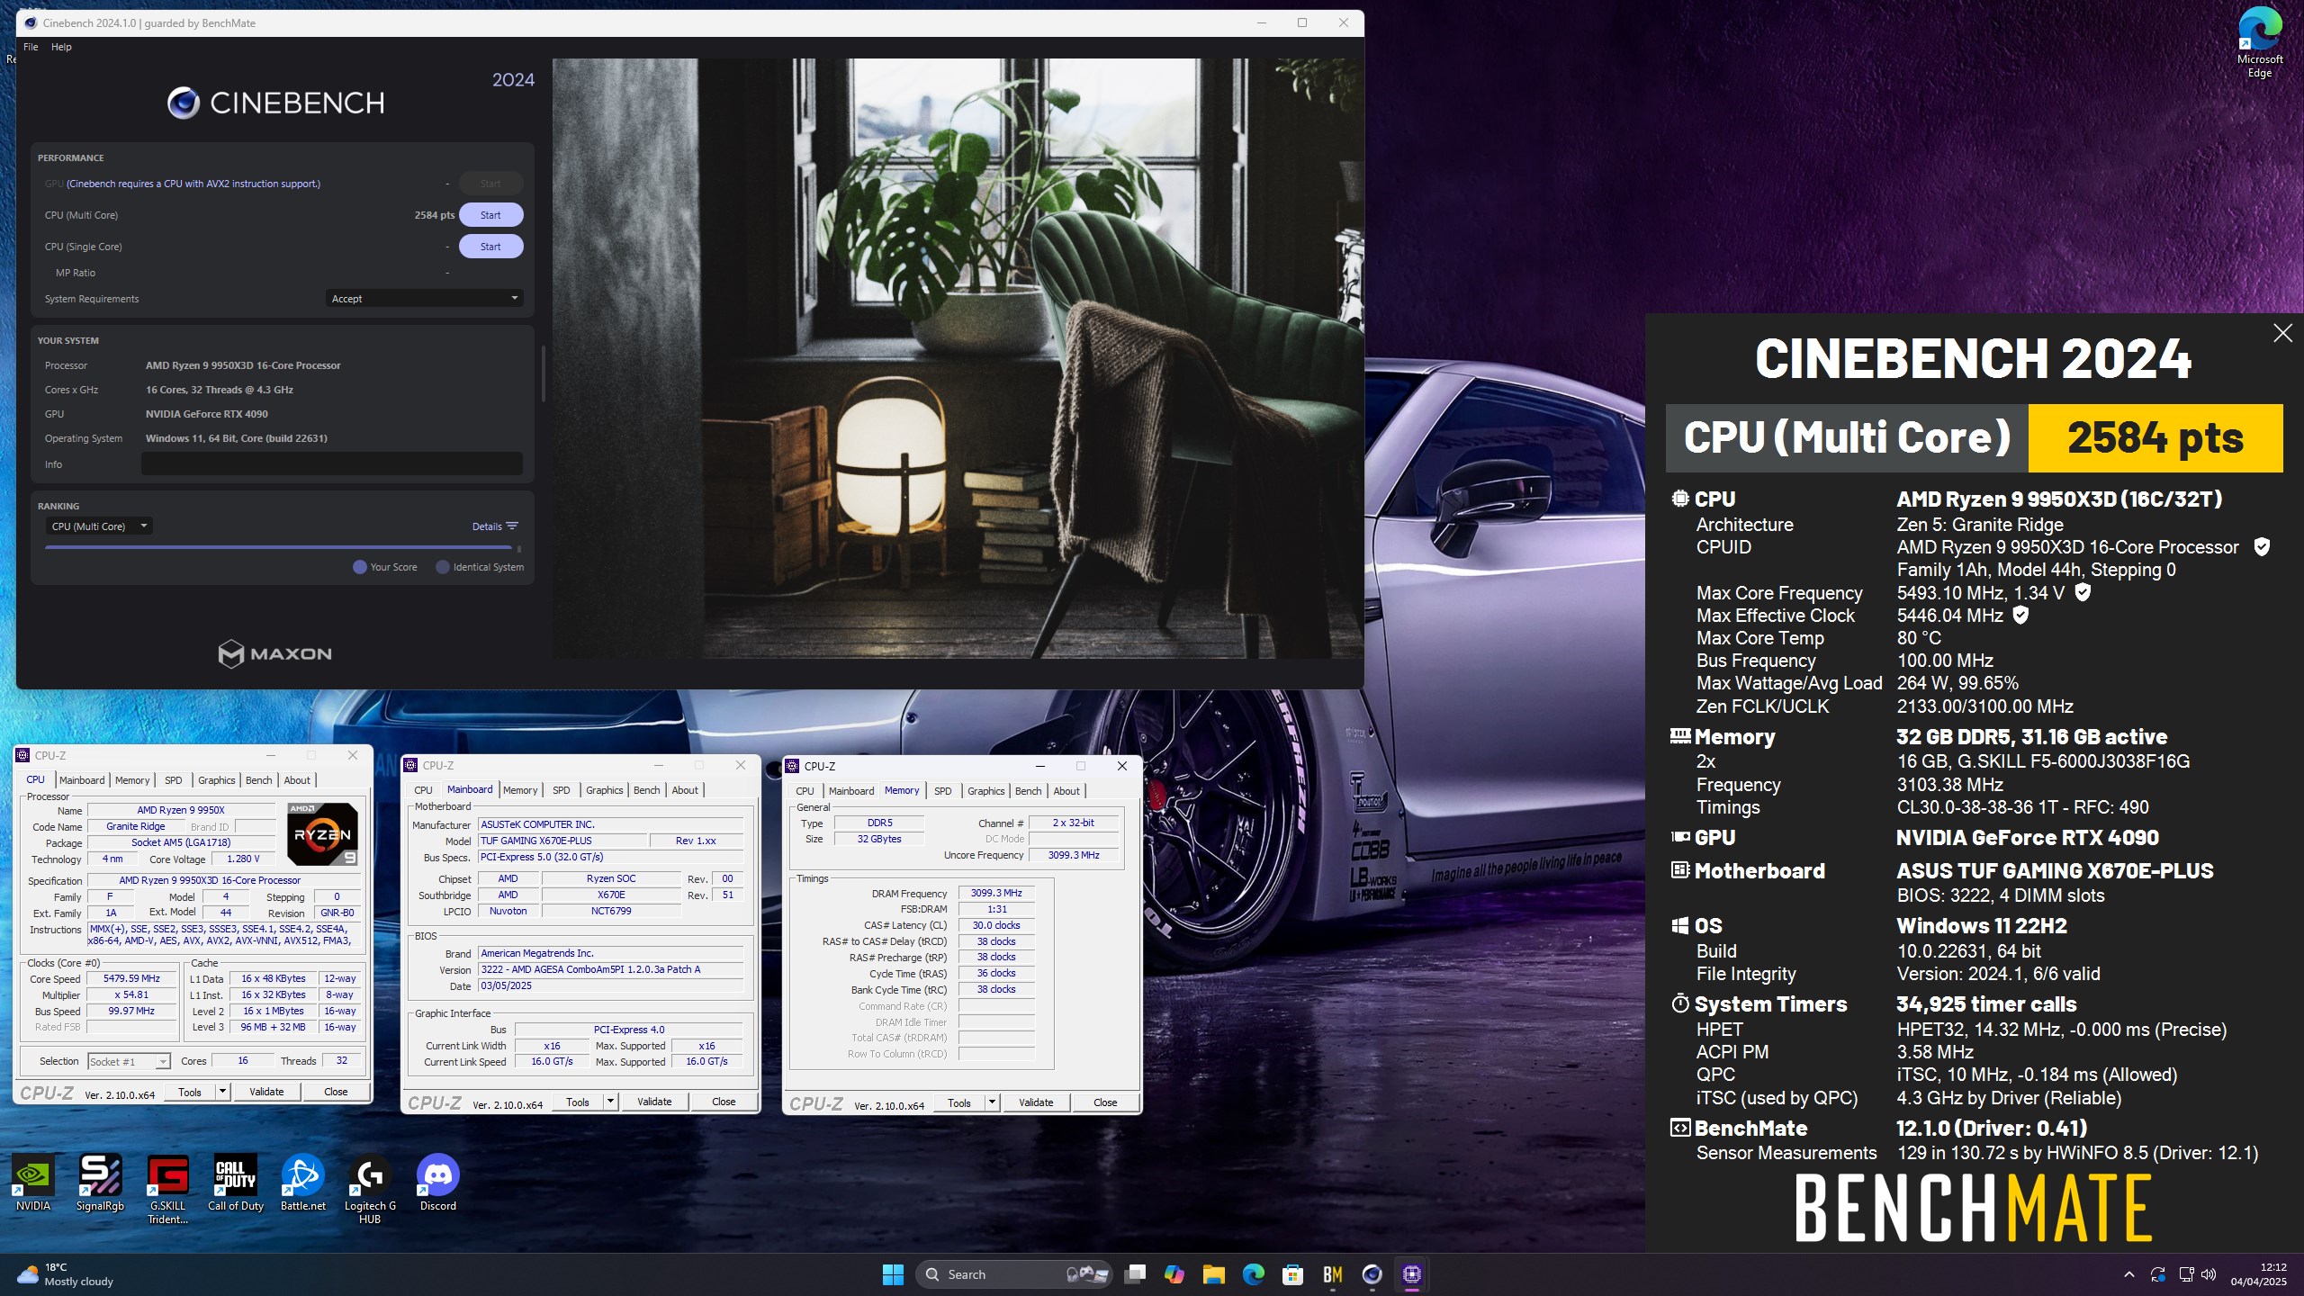The image size is (2304, 1296).
Task: Open the Cinebench File menu
Action: [x=31, y=47]
